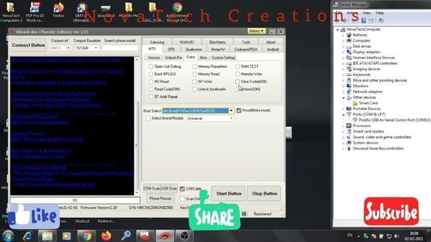Image resolution: width=431 pixels, height=242 pixels.
Task: Open the Windows Start orb
Action: pos(8,236)
